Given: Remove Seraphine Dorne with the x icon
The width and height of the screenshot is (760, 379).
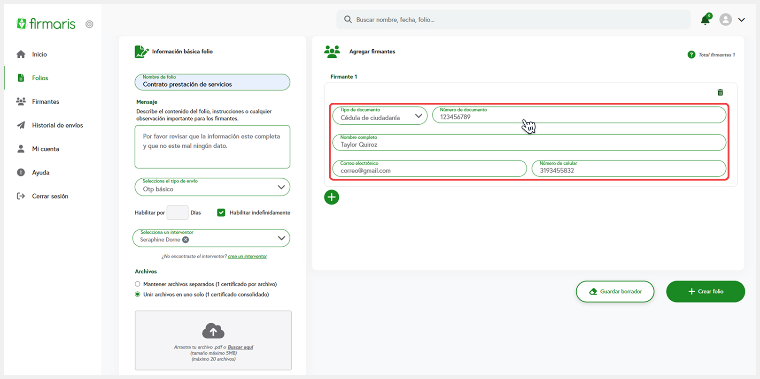Looking at the screenshot, I should 186,240.
